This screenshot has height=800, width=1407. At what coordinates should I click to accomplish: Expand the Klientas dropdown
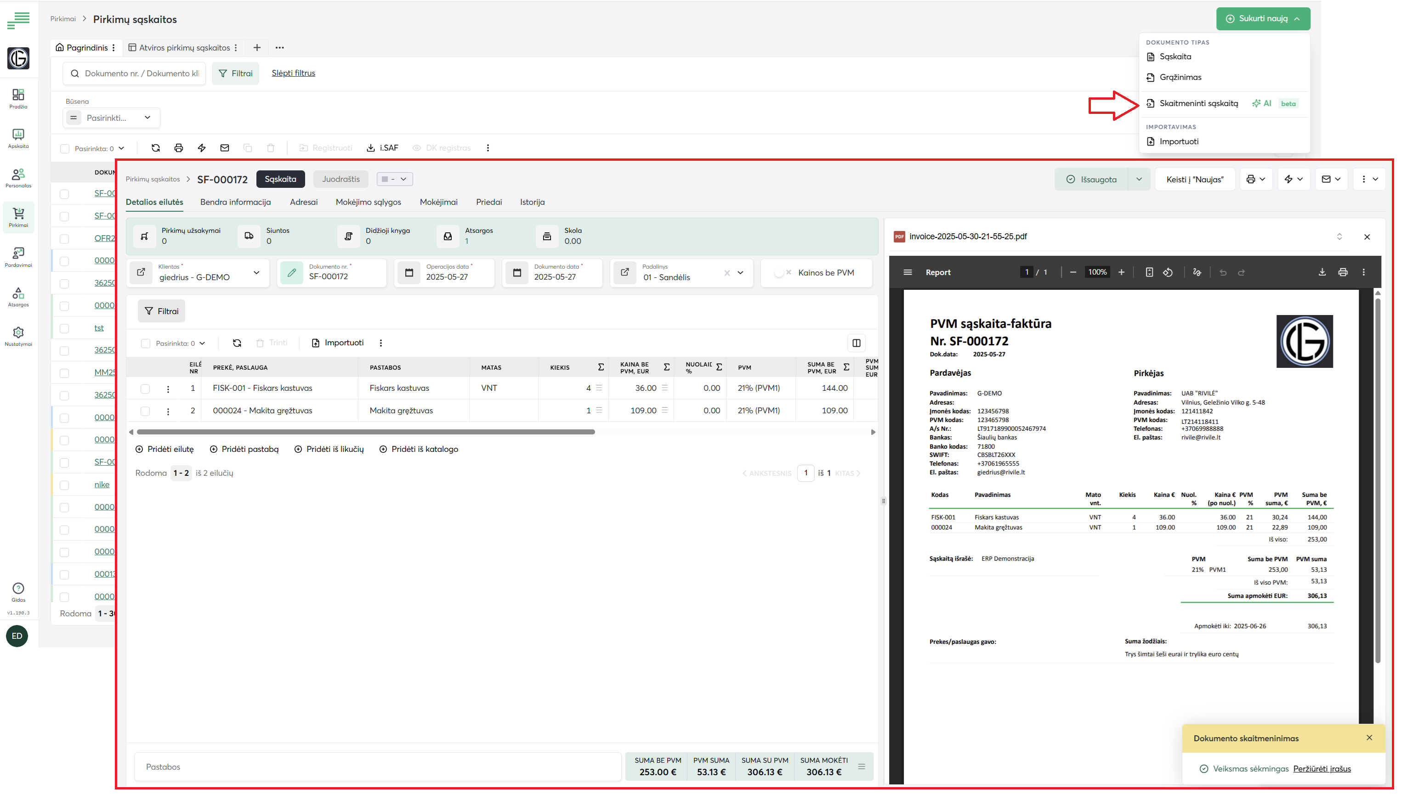(x=256, y=272)
